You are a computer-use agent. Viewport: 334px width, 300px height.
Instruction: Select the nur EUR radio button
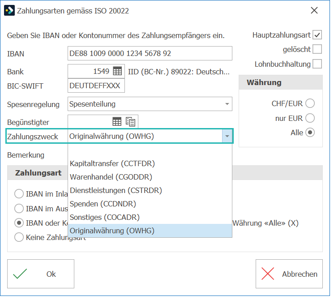coord(310,118)
